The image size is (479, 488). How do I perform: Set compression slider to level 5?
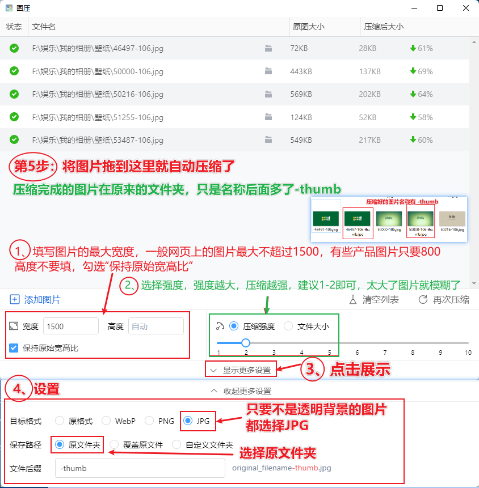click(329, 343)
